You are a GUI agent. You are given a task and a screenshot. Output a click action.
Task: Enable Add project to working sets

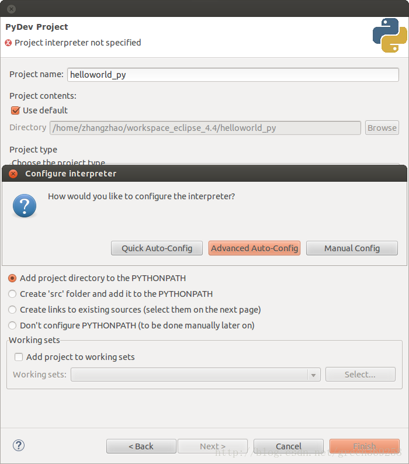[x=19, y=357]
